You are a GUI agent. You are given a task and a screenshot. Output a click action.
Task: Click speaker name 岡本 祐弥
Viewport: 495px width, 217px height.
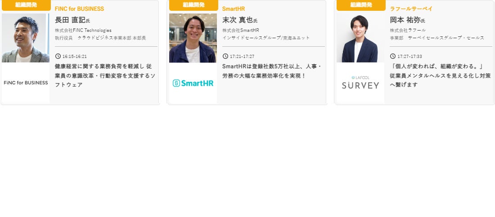click(x=405, y=20)
